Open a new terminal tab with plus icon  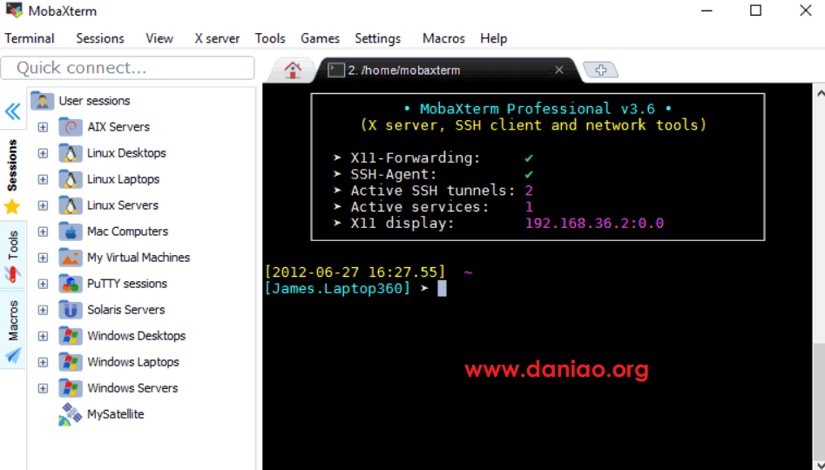600,70
